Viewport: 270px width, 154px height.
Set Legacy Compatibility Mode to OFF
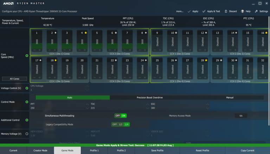click(115, 124)
